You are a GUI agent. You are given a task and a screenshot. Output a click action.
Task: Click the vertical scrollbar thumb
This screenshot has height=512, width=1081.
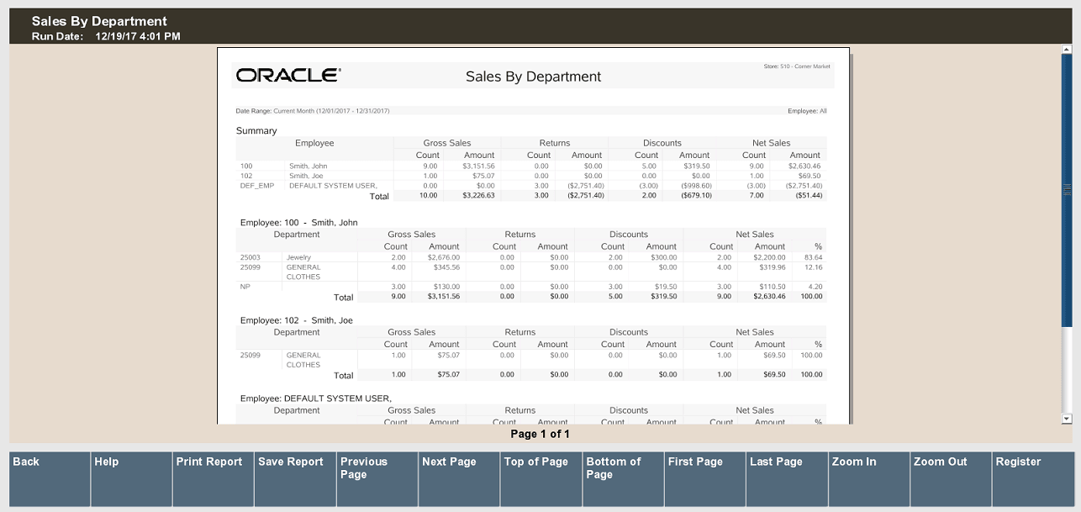tap(1067, 192)
